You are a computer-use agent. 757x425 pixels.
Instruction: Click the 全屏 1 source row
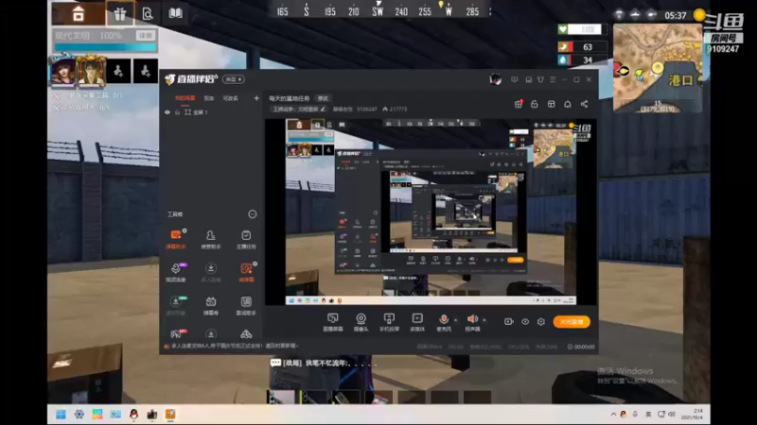point(211,112)
